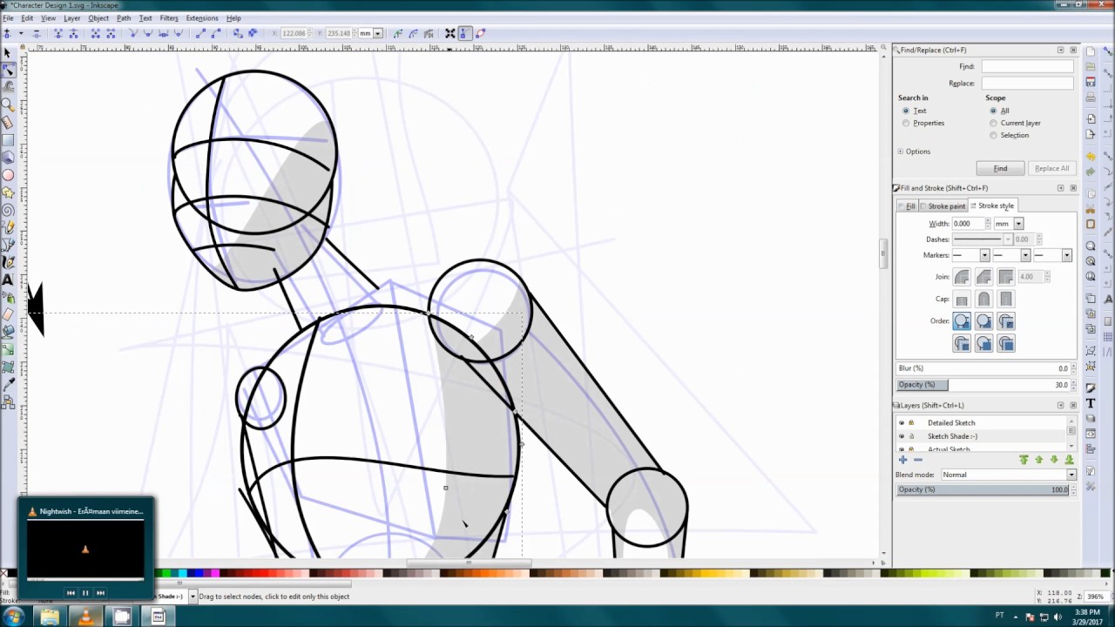This screenshot has height=627, width=1115.
Task: Toggle lock on Sketch Shade layer
Action: point(911,436)
